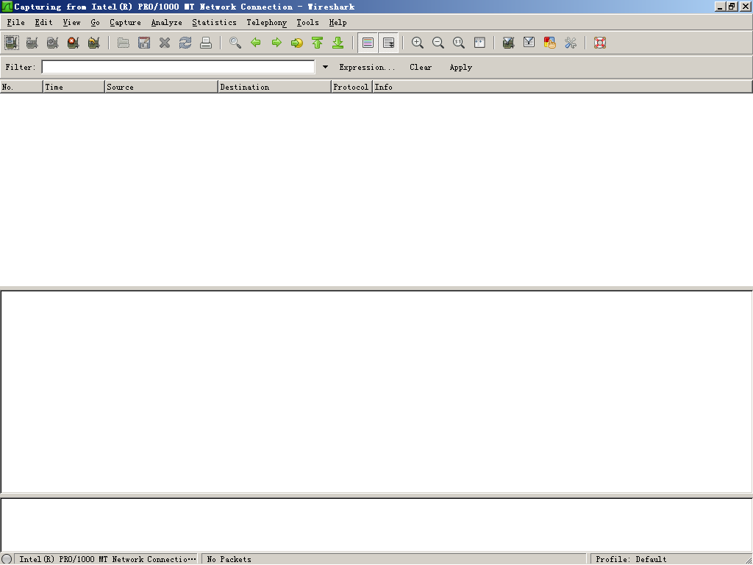Click the start new capture icon

[x=53, y=43]
